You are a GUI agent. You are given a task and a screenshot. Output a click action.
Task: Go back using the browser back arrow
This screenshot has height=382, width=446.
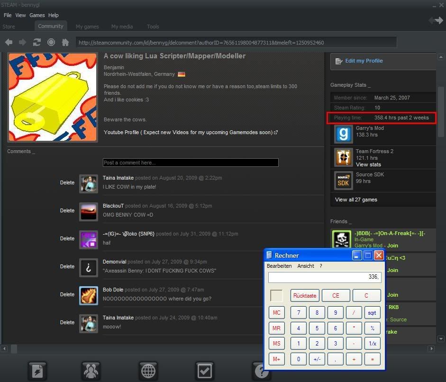tap(9, 42)
